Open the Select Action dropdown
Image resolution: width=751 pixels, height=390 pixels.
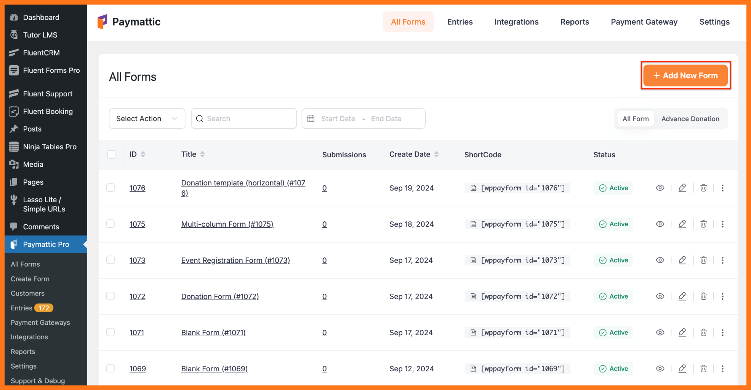(x=147, y=118)
